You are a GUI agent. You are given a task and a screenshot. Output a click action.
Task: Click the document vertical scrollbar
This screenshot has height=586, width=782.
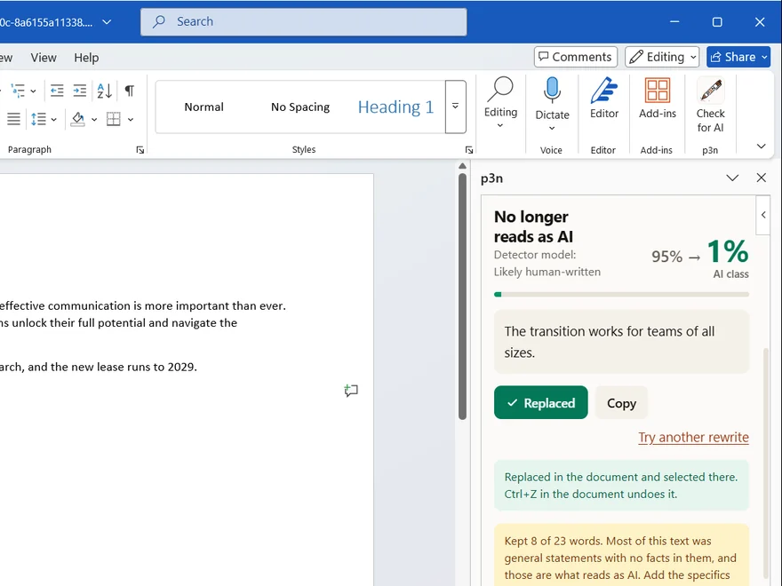[x=462, y=297]
